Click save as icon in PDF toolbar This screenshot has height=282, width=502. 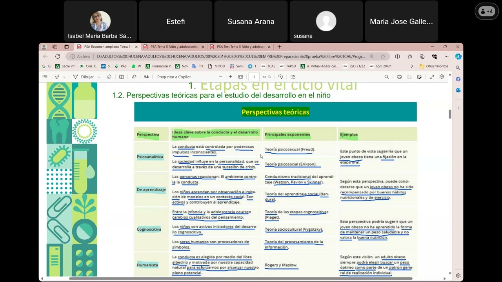tap(419, 77)
